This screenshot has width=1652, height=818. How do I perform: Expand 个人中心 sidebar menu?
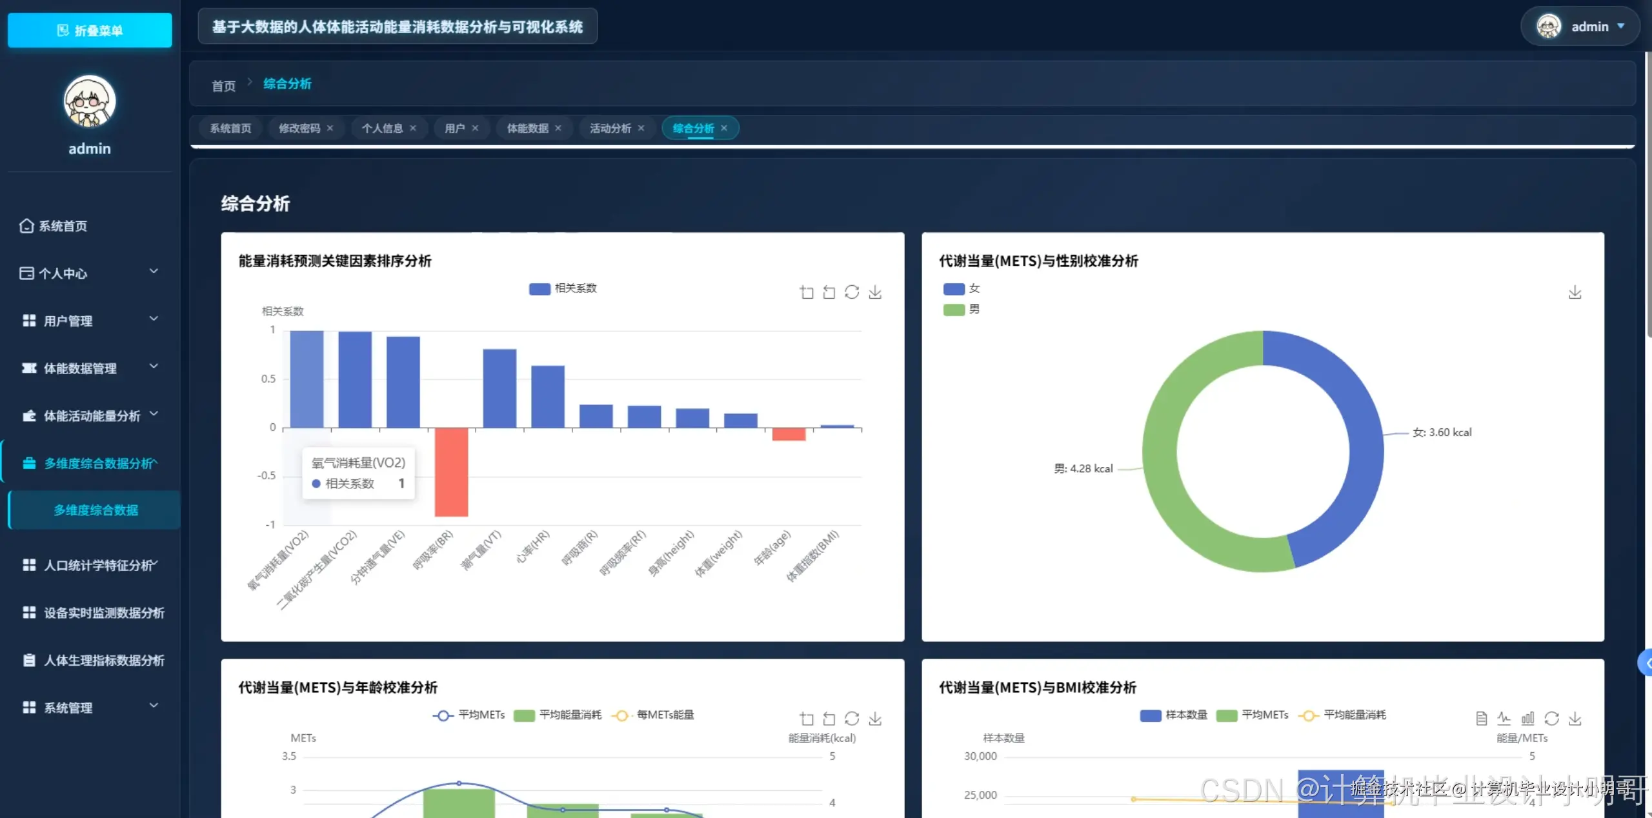tap(89, 273)
